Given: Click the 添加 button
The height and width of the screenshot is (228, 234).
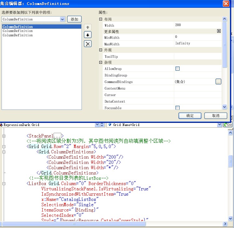Looking at the screenshot, I should 74,19.
